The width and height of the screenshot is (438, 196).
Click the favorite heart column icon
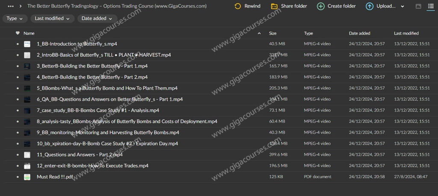click(x=18, y=33)
